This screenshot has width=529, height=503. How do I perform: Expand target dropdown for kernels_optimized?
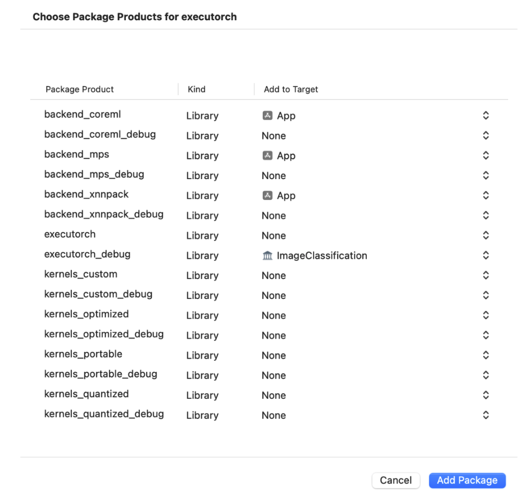(x=485, y=315)
